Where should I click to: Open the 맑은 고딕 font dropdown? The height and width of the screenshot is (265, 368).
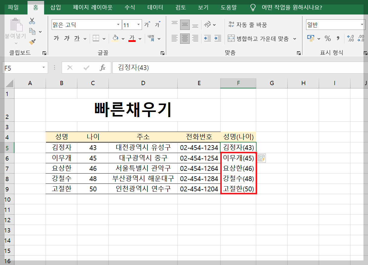[118, 24]
